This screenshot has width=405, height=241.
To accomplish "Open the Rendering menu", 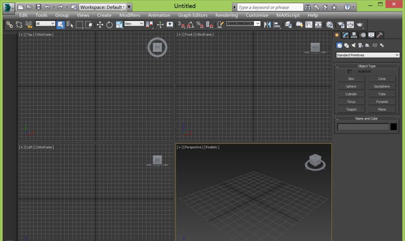I will [x=226, y=15].
